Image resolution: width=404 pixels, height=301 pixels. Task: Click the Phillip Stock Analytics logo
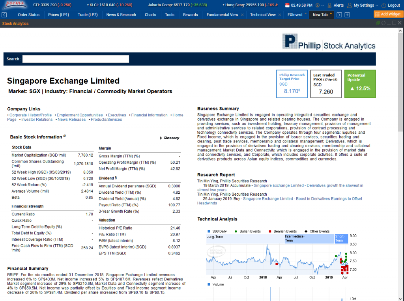tap(329, 42)
